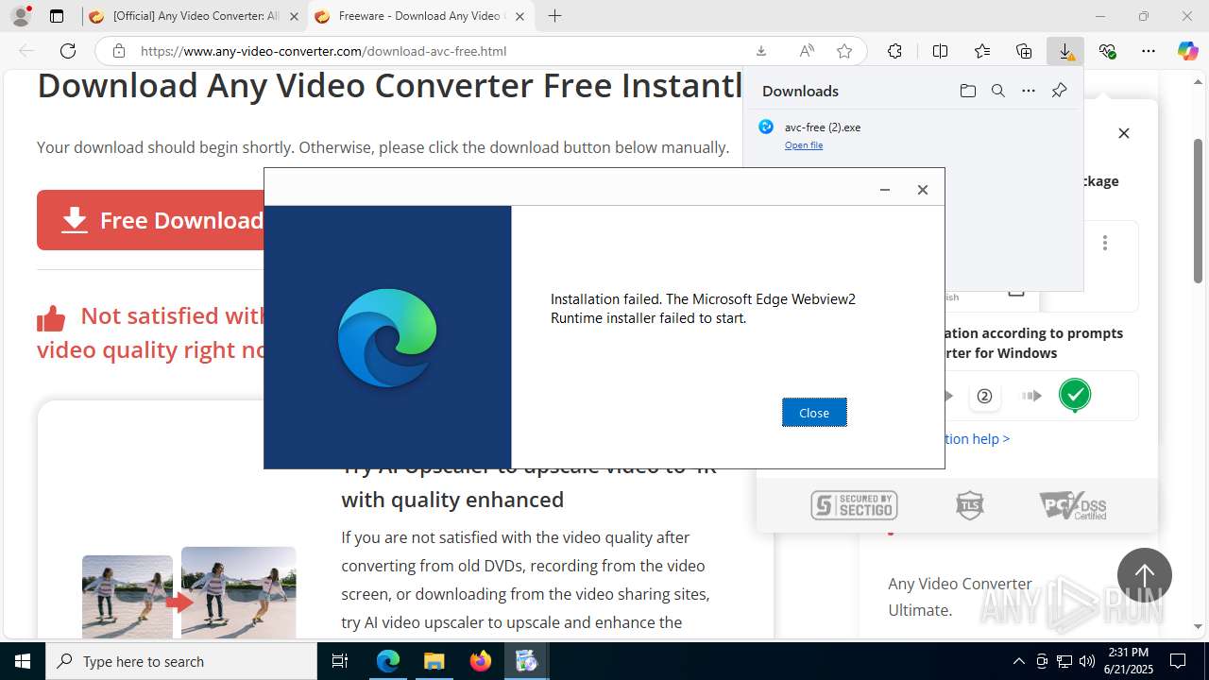Screen dimensions: 1209x680
Task: Click the TLS shield badge
Action: (969, 505)
